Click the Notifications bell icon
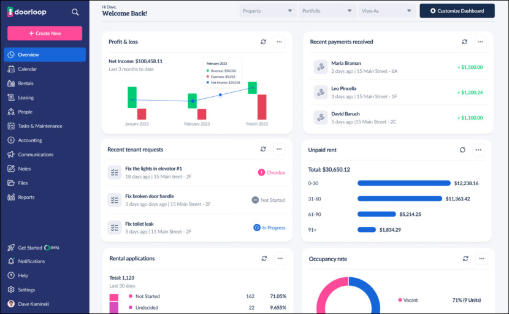The image size is (509, 314). tap(11, 261)
